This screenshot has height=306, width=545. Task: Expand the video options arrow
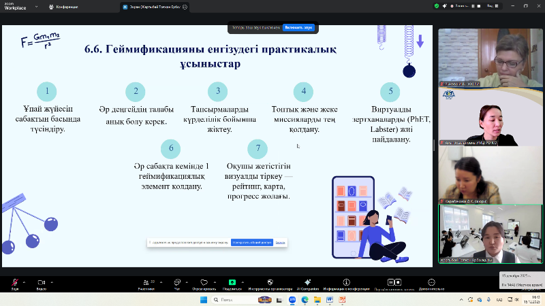coord(52,282)
